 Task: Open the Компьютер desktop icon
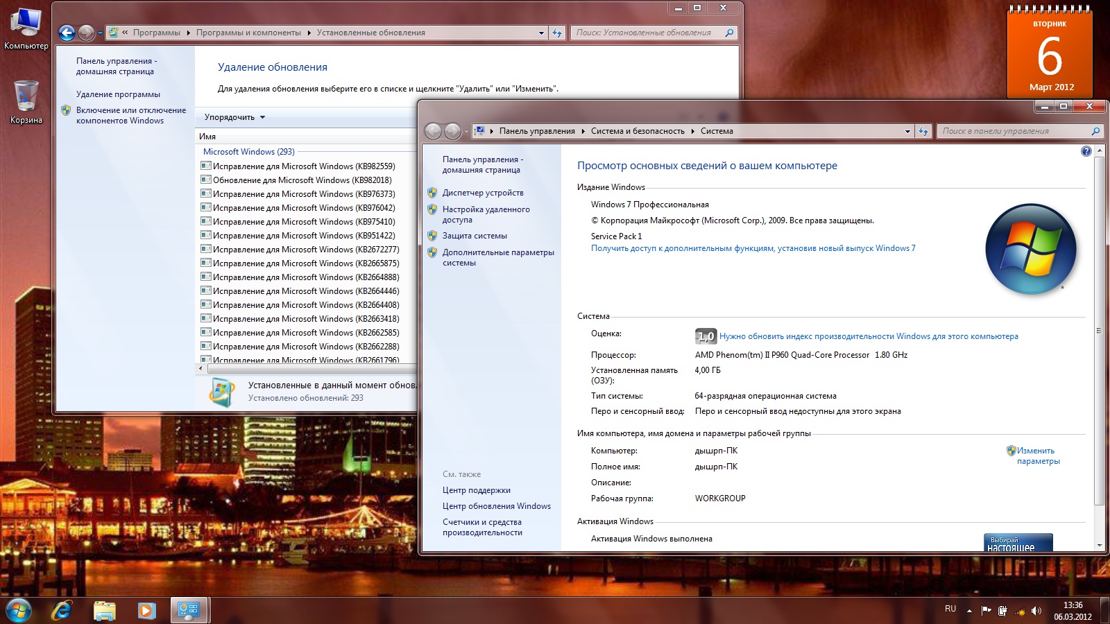point(26,29)
